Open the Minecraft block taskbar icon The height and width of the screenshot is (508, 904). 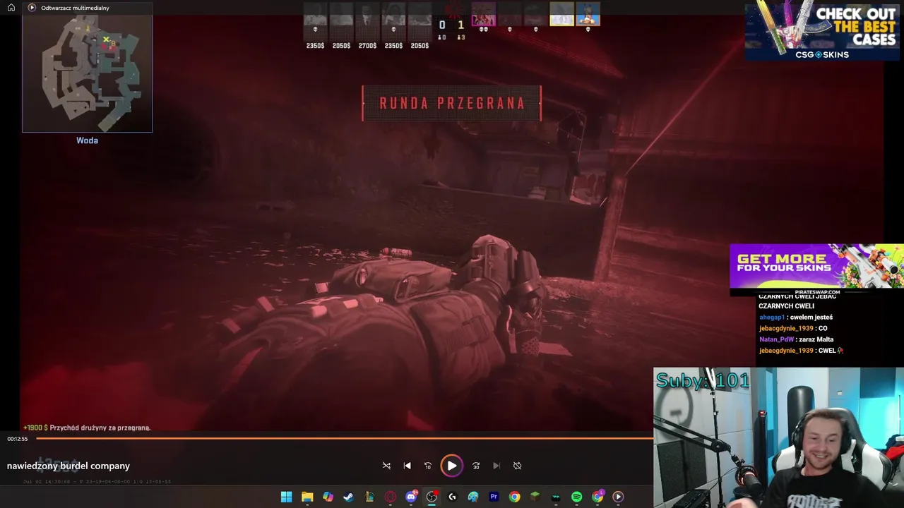[x=535, y=497]
